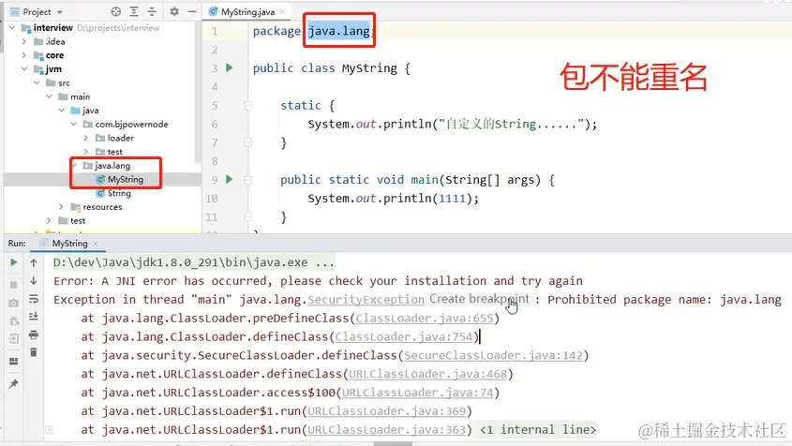Clear console with trash icon
792x446 pixels.
pos(34,352)
